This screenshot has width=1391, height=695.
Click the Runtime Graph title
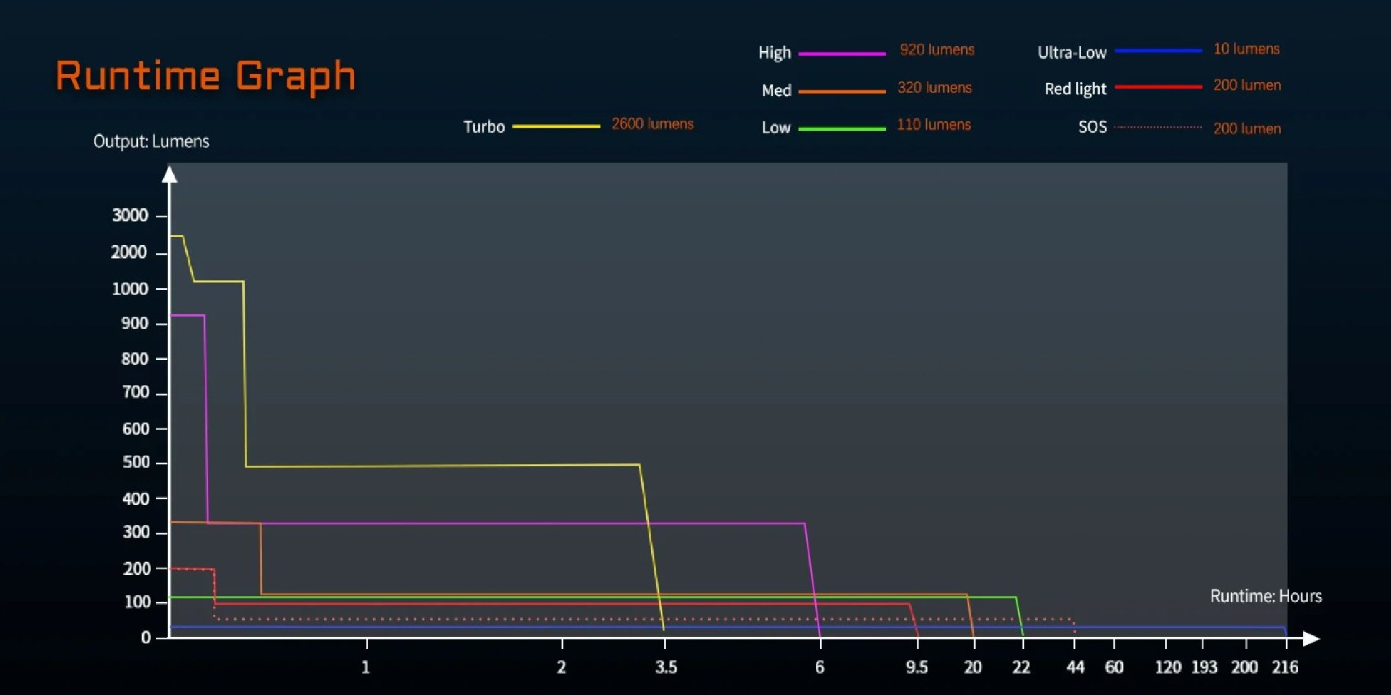click(205, 76)
